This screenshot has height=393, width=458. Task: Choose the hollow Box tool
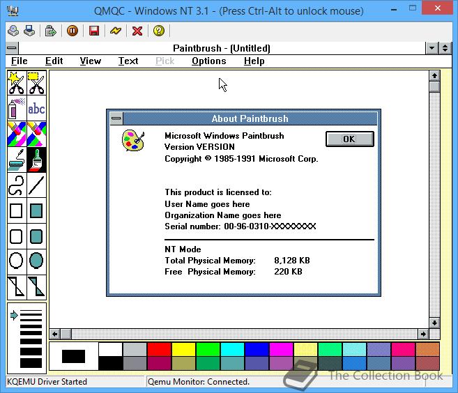click(x=17, y=211)
